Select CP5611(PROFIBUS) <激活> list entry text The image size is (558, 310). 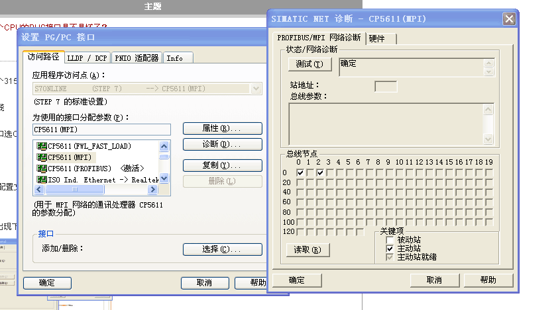tap(96, 169)
